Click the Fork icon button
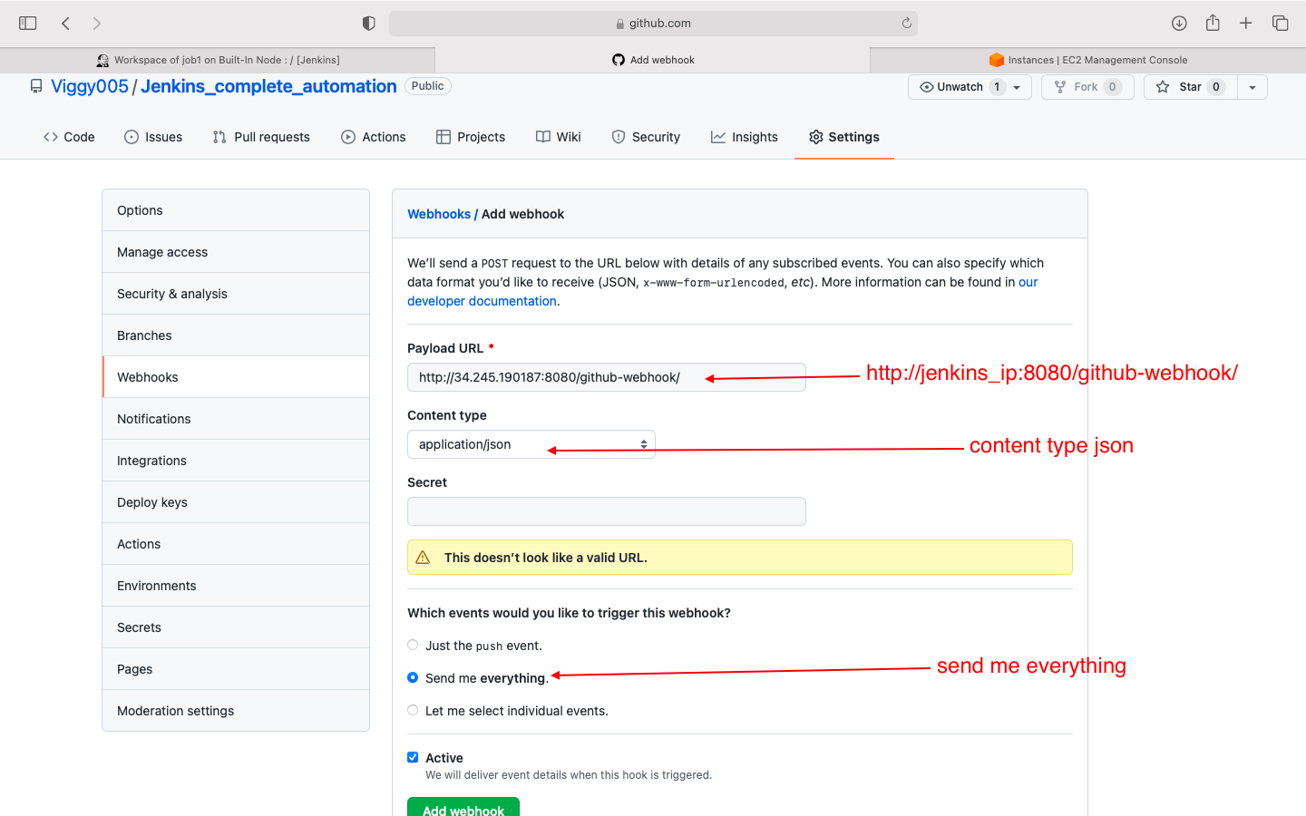1306x816 pixels. pos(1060,87)
